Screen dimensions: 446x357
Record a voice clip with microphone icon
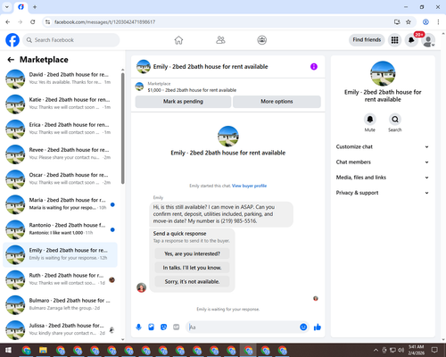click(138, 328)
